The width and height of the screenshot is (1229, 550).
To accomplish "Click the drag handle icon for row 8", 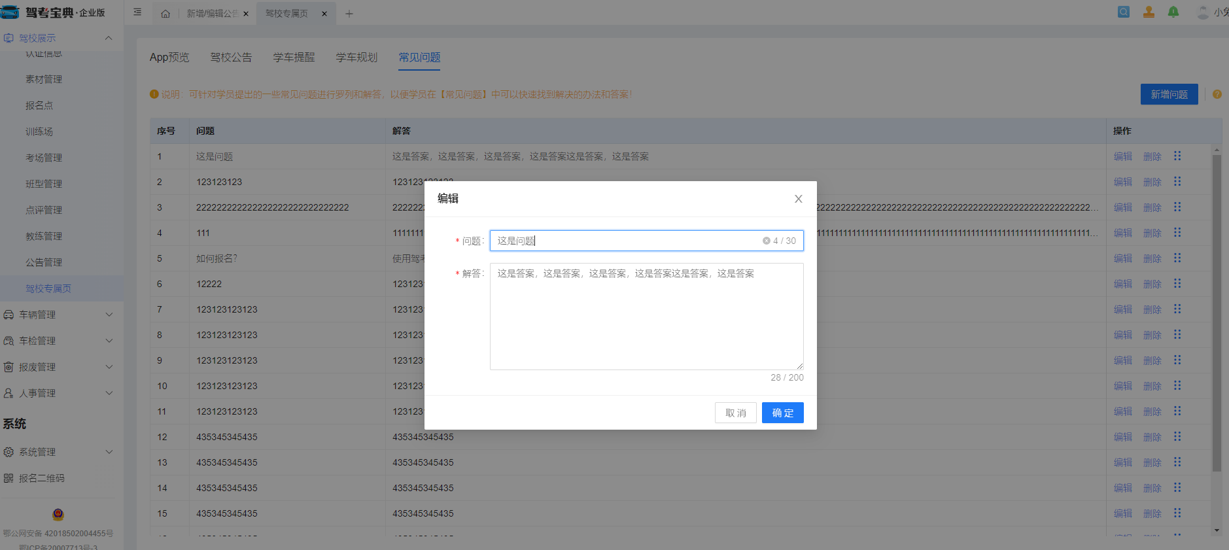I will point(1177,334).
